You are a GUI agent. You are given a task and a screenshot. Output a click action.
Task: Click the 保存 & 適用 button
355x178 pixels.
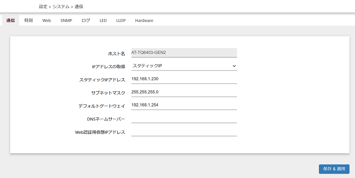point(334,169)
